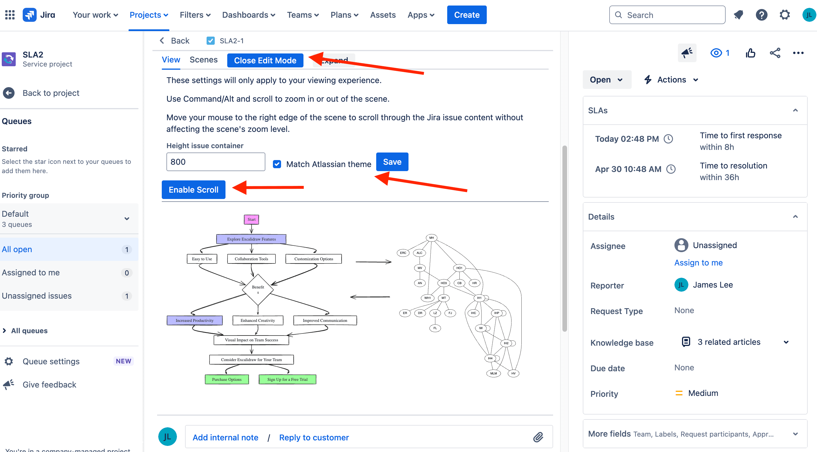The image size is (817, 452).
Task: Click James Lee reporter avatar
Action: pyautogui.click(x=681, y=285)
